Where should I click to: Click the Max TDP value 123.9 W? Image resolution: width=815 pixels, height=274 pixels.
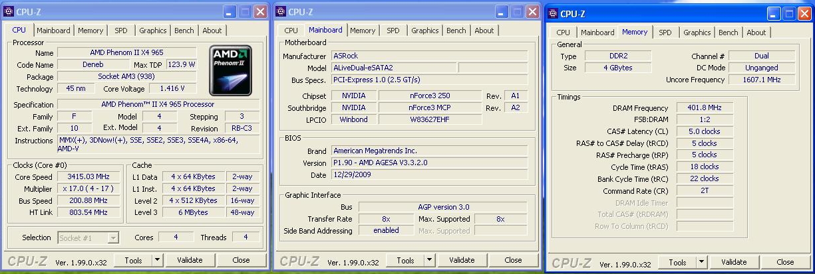point(182,64)
